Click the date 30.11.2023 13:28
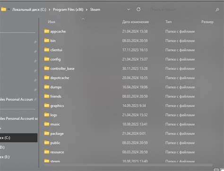 click(135, 68)
